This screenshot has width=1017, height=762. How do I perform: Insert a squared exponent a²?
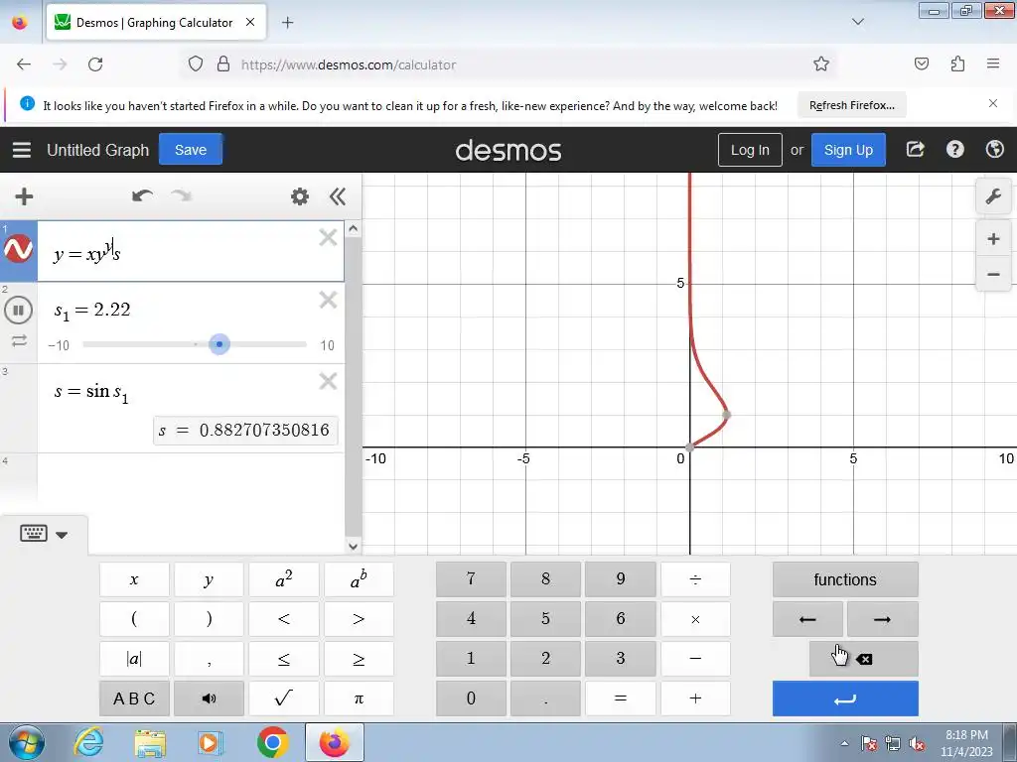click(x=283, y=579)
